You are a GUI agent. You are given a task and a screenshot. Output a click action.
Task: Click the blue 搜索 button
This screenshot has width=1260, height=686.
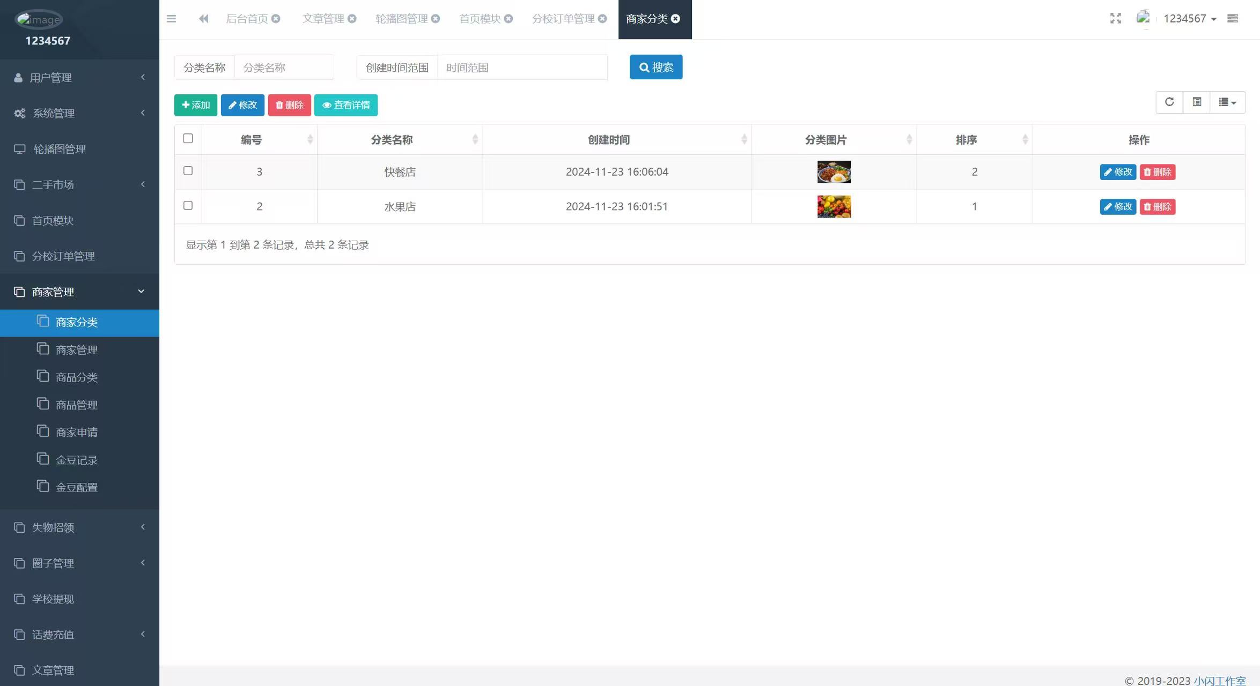(656, 67)
